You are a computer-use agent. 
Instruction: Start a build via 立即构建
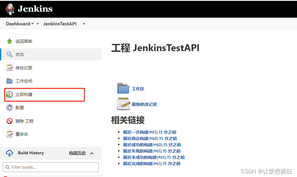coord(24,94)
